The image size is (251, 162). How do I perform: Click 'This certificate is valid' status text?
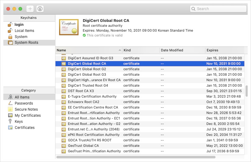105,35
